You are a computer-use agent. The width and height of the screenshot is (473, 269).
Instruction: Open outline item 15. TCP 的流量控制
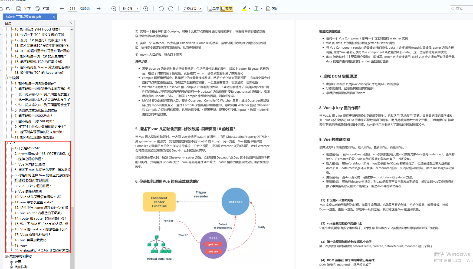click(40, 56)
